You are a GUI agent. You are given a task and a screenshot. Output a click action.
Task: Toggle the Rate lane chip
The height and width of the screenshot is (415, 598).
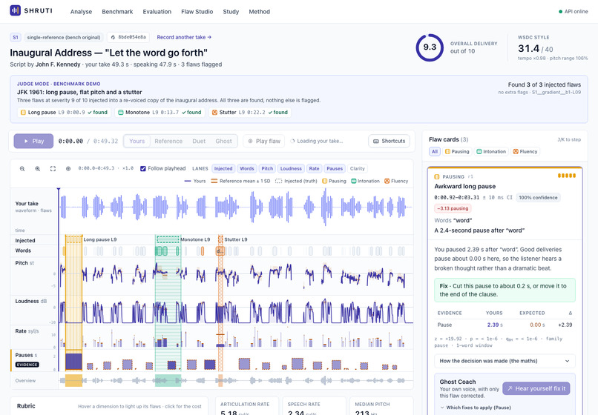click(x=315, y=168)
